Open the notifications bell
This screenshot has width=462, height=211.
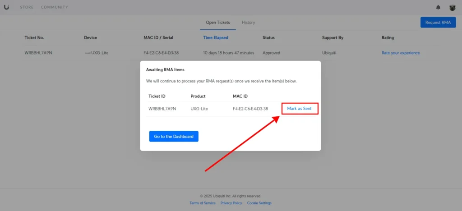pyautogui.click(x=438, y=7)
